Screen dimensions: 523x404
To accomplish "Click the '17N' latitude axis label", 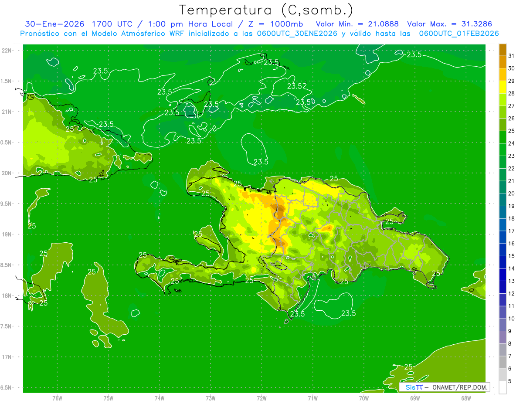I will [7, 357].
